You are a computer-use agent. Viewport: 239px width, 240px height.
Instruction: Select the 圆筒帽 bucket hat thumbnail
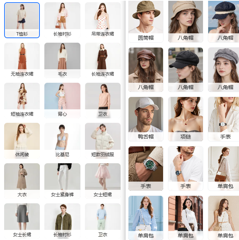pos(146,21)
